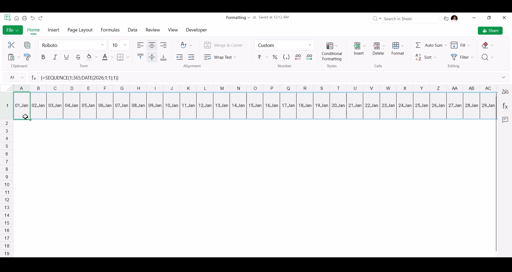The width and height of the screenshot is (512, 272).
Task: Click the Undo arrow icon
Action: (x=33, y=18)
